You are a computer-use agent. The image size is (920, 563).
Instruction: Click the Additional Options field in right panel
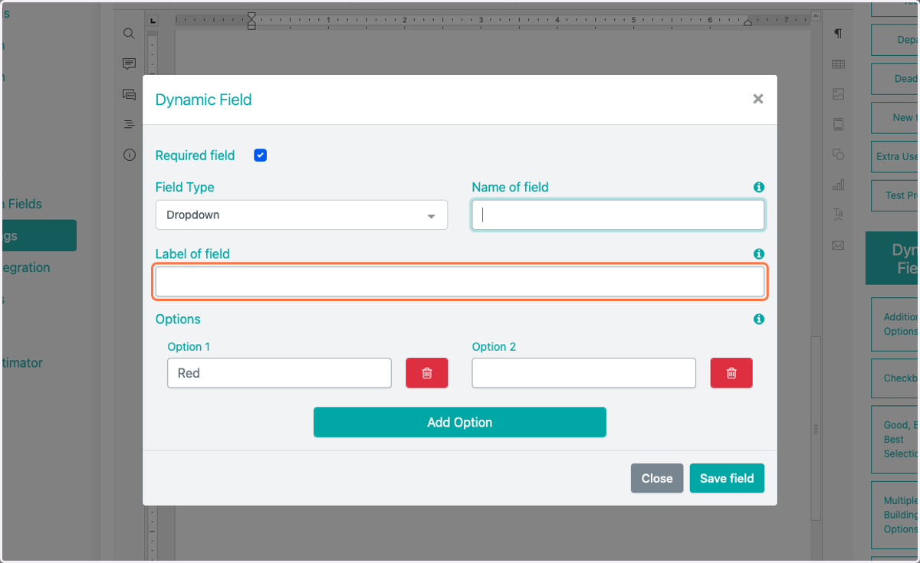895,324
